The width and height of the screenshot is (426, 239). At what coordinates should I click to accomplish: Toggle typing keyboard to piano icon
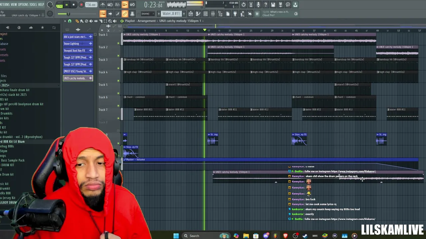(103, 14)
